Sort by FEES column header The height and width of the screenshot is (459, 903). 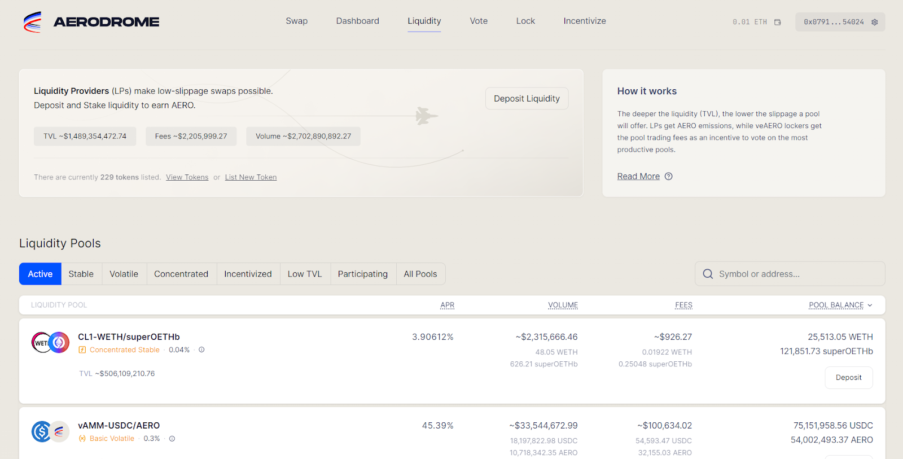tap(684, 305)
